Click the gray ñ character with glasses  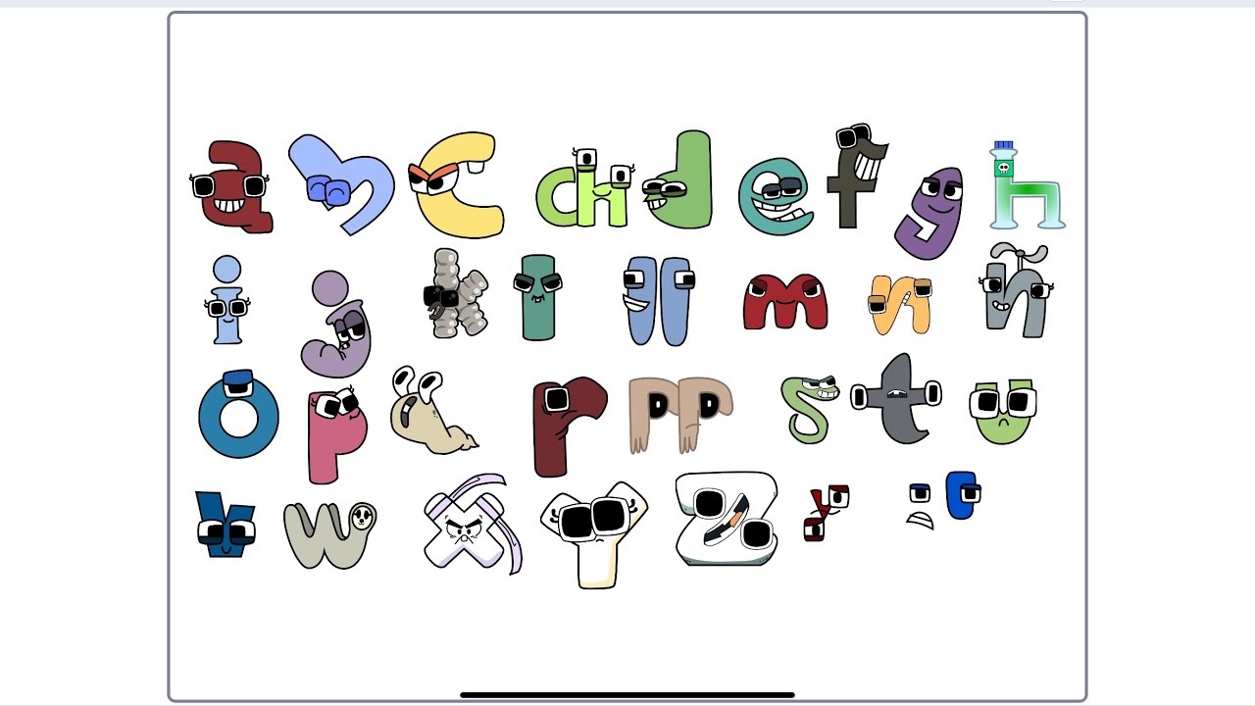(1016, 291)
